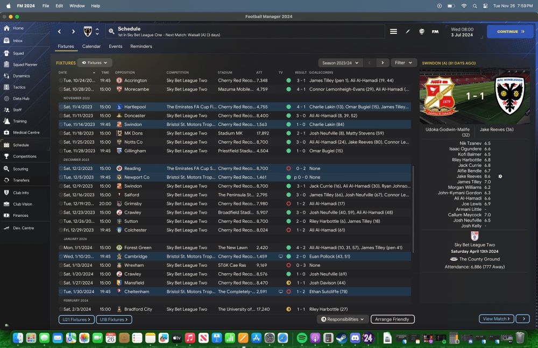Screen dimensions: 538x348
Task: Open the club switcher stepper arrows
Action: tap(97, 32)
